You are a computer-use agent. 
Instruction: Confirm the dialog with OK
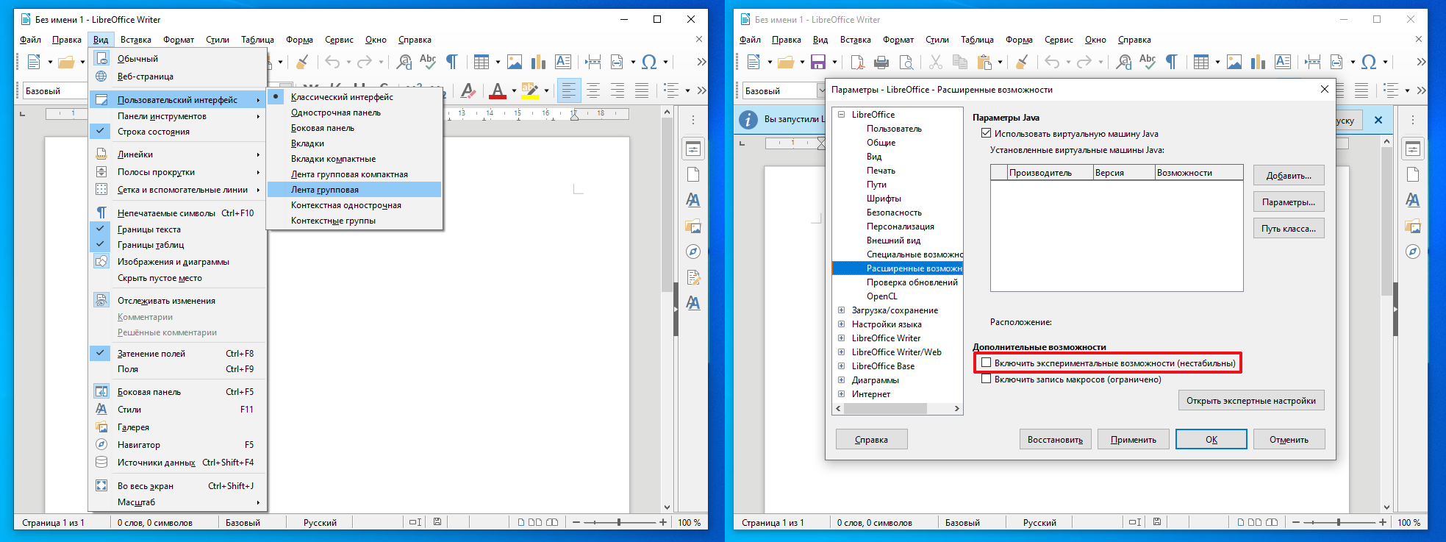click(x=1211, y=439)
